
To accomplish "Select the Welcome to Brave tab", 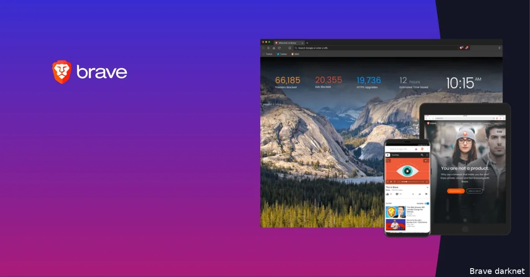I will pyautogui.click(x=287, y=43).
